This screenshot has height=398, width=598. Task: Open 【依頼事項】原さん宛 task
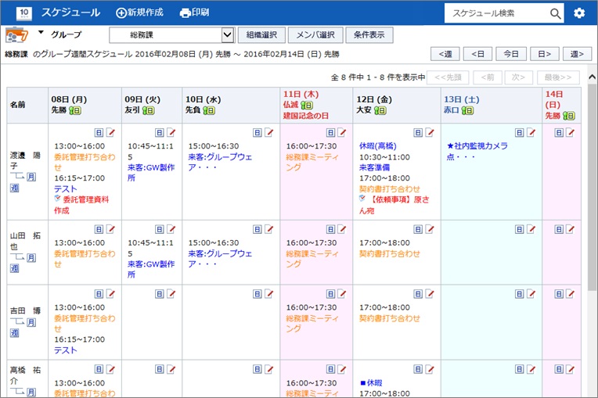tap(394, 205)
